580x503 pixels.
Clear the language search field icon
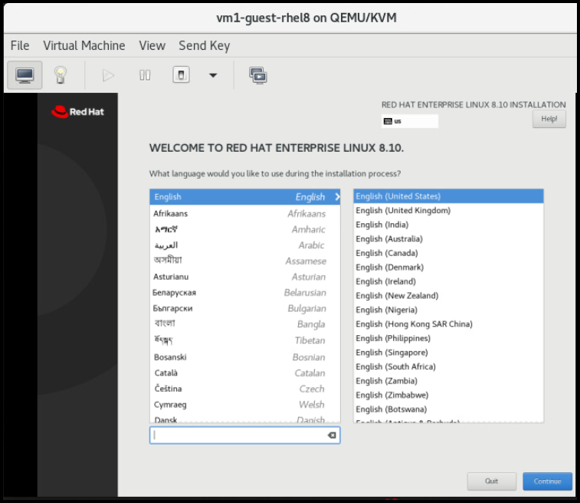[x=331, y=436]
